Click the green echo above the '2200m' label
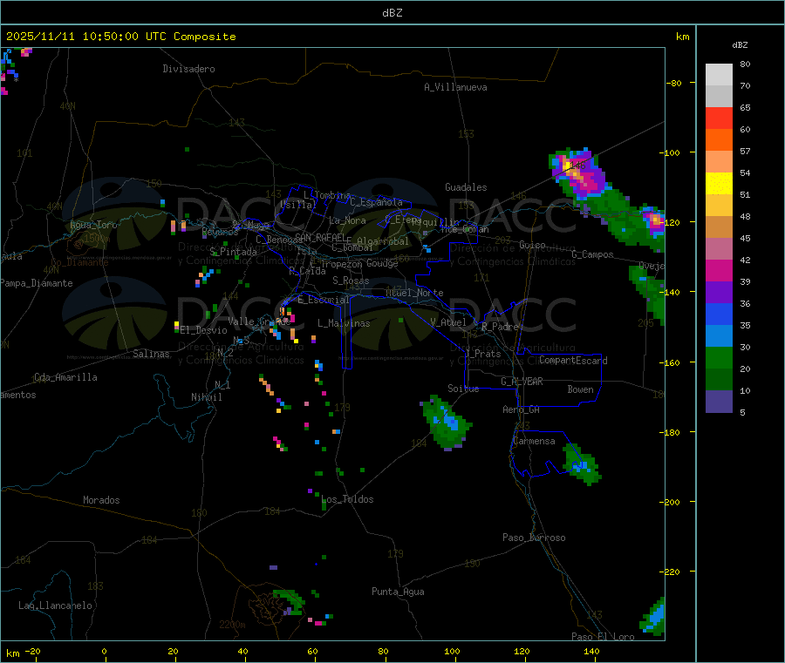The image size is (785, 663). pos(289,602)
